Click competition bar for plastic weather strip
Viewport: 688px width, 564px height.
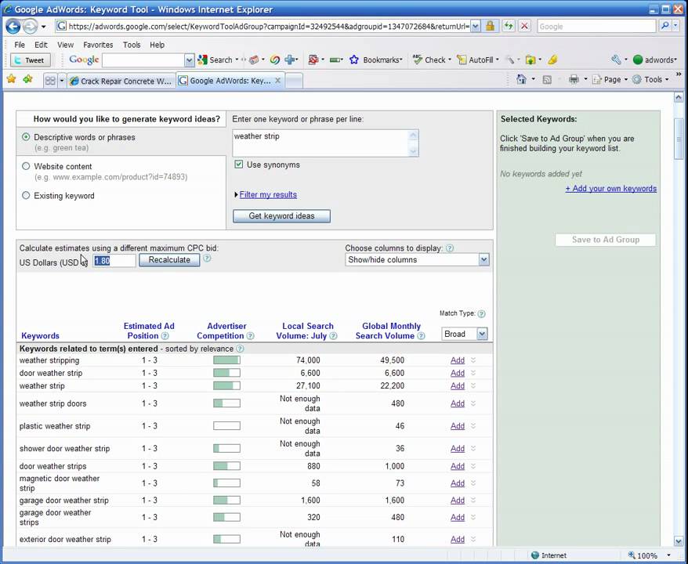click(226, 426)
